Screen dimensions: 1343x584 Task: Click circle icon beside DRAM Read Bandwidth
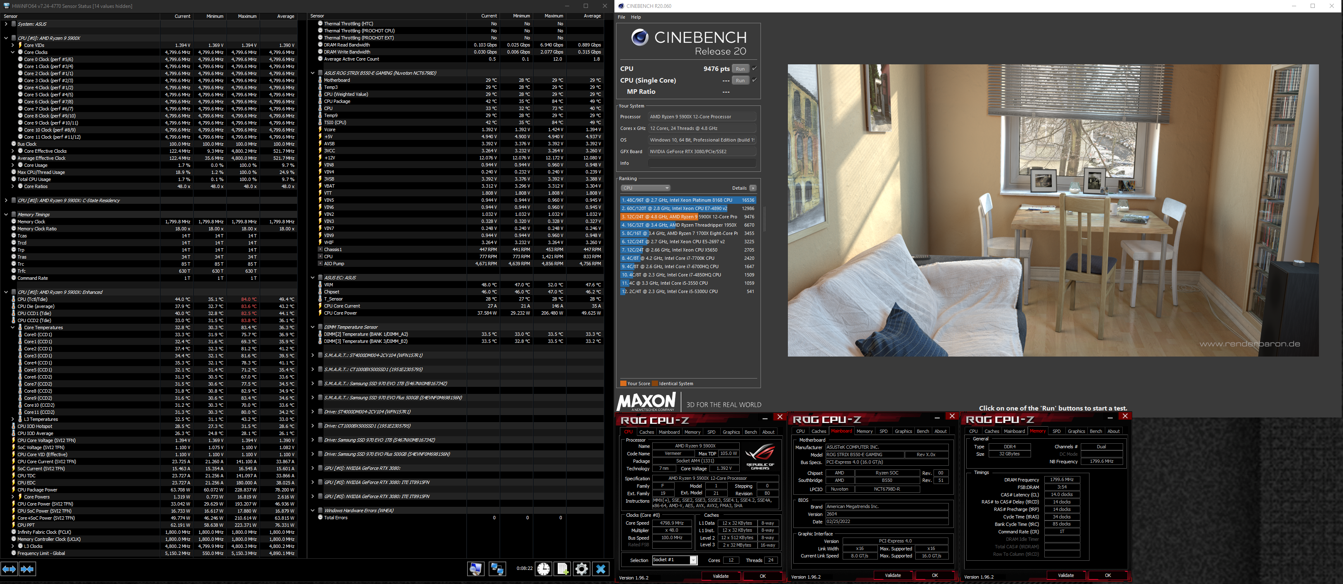(x=320, y=45)
